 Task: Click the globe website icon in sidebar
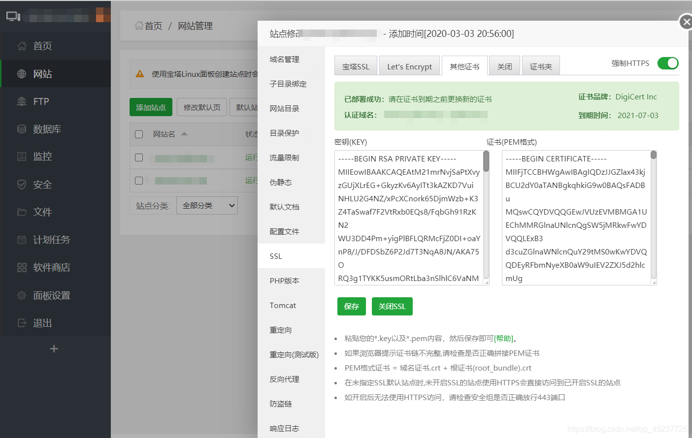click(22, 74)
